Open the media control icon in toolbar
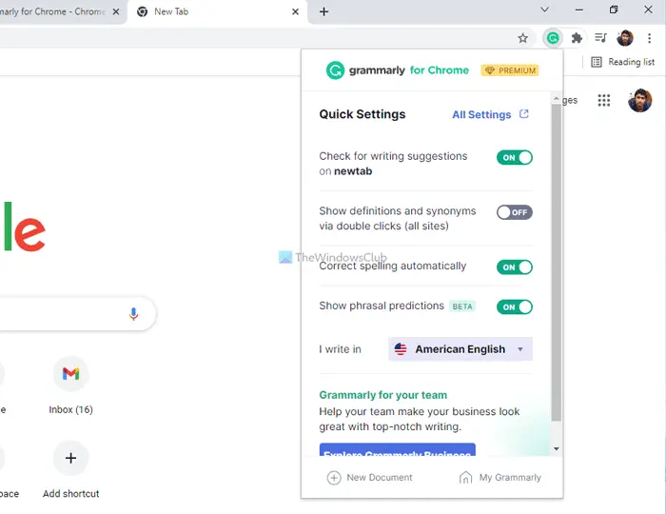666x514 pixels. (x=600, y=38)
